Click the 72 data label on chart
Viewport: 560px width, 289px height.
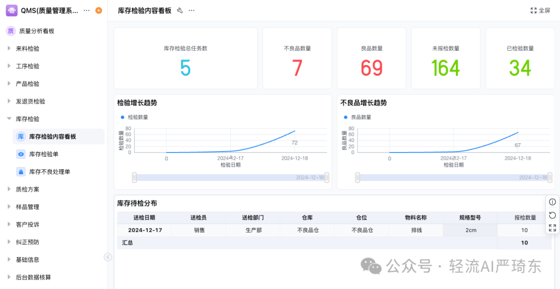(x=295, y=143)
